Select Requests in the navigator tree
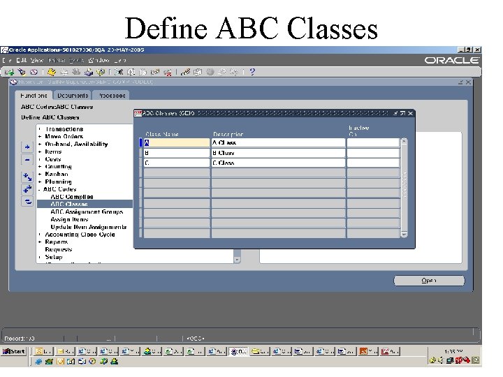503x377 pixels. (59, 249)
